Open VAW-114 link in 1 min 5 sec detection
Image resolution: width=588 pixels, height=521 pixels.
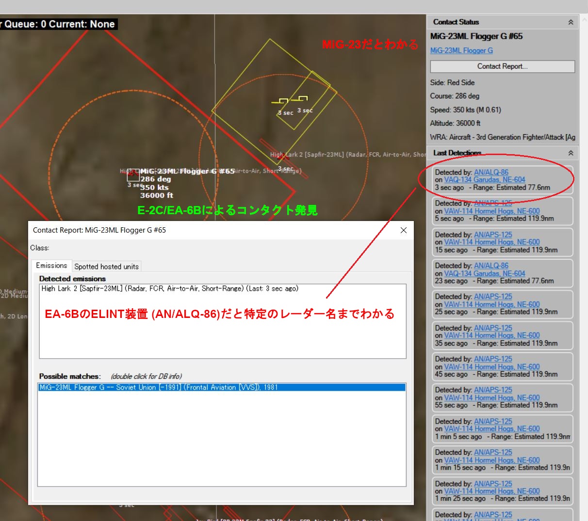point(491,429)
